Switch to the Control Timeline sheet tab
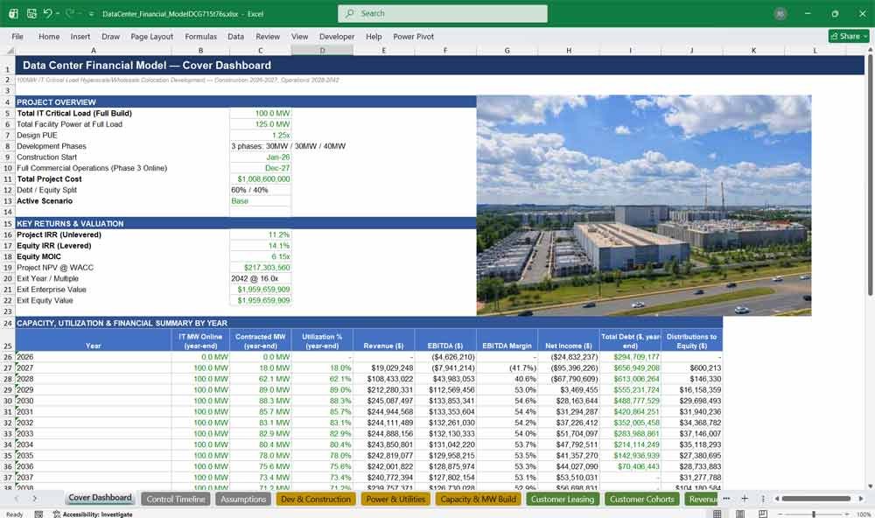This screenshot has width=875, height=518. click(x=176, y=499)
